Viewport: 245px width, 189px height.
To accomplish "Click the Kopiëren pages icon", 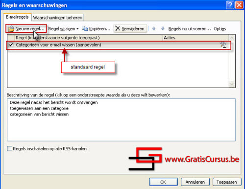I will [x=85, y=29].
